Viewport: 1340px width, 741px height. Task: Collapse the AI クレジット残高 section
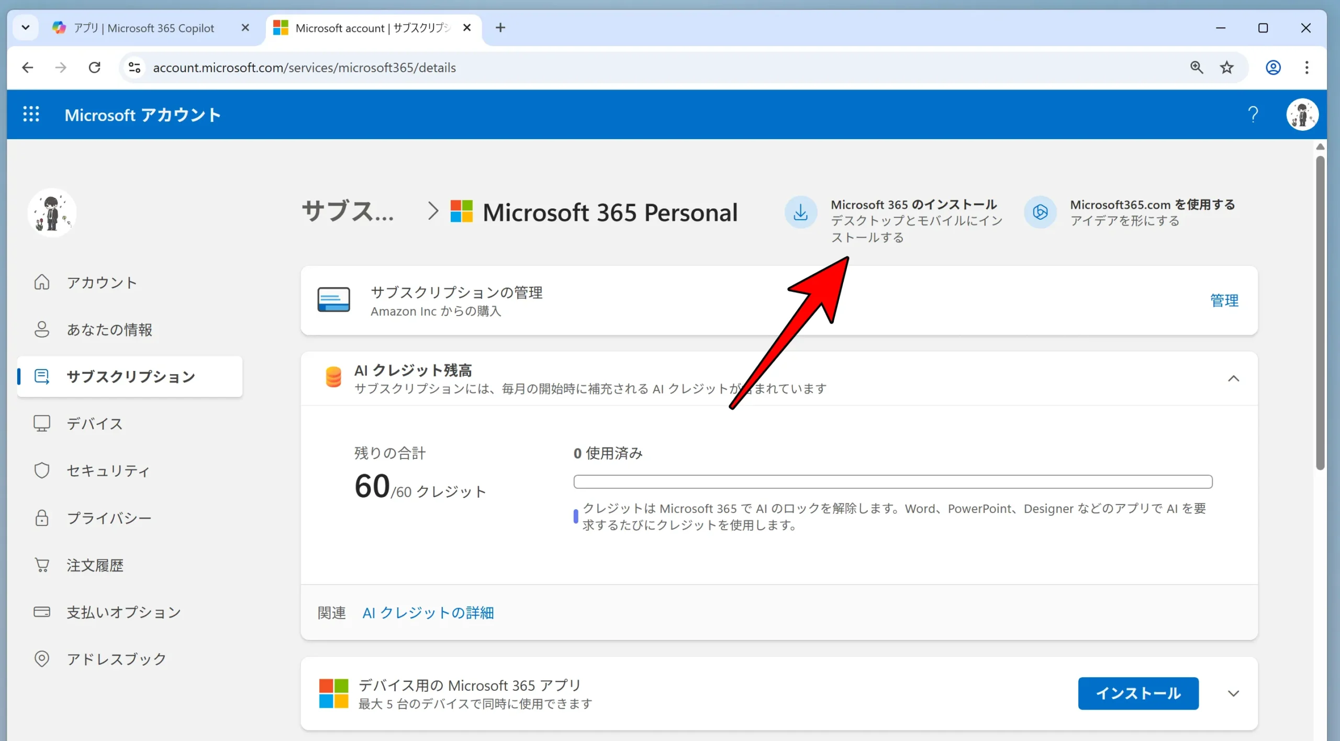1233,378
